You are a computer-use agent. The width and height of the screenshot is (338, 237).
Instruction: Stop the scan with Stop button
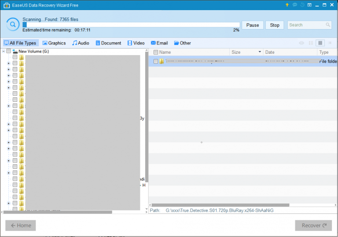click(275, 25)
